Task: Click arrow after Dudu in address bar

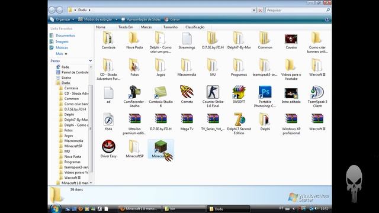Action: coord(89,10)
